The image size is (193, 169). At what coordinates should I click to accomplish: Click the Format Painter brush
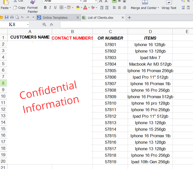[x=33, y=2]
